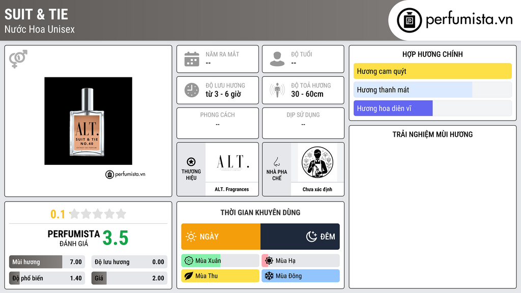Click the small perfumista.vn watermark under the bottle
The width and height of the screenshot is (521, 293).
125,174
